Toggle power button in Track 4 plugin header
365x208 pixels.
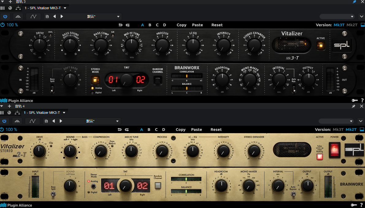[4, 121]
